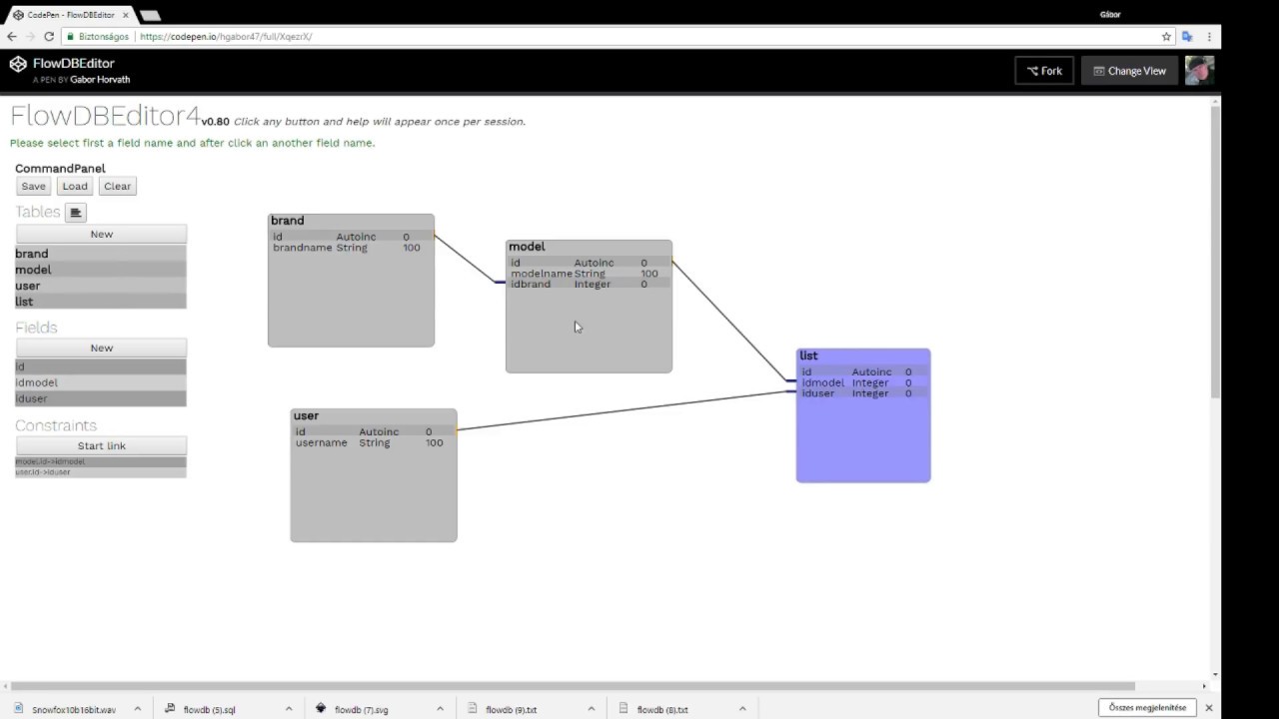Click the list table title in diagram
Screen dimensions: 1279x719
(808, 356)
